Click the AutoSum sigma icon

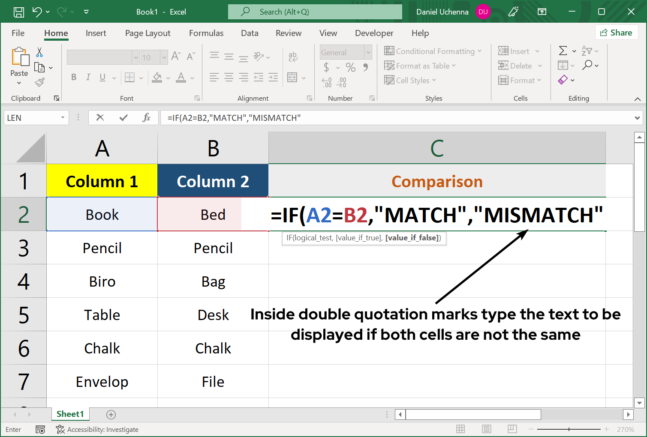pyautogui.click(x=563, y=51)
